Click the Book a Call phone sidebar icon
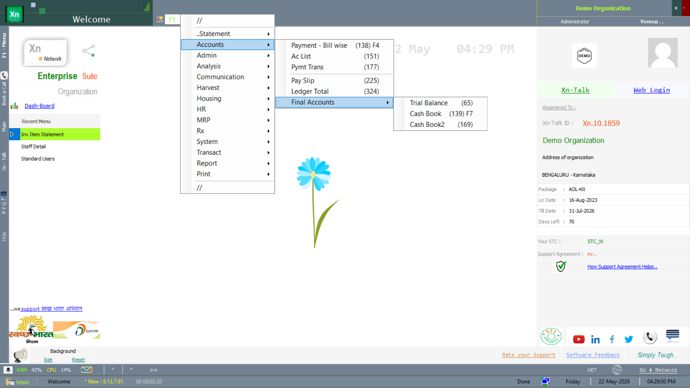Viewport: 690px width, 388px height. 4,75
